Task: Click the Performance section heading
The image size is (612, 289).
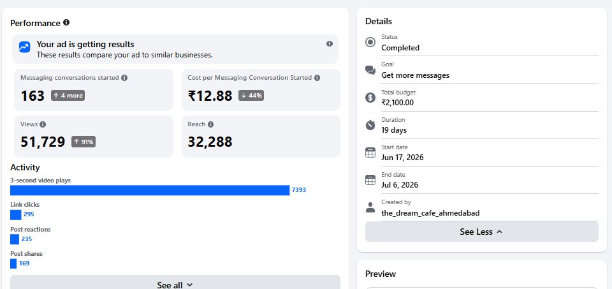Action: tap(35, 23)
